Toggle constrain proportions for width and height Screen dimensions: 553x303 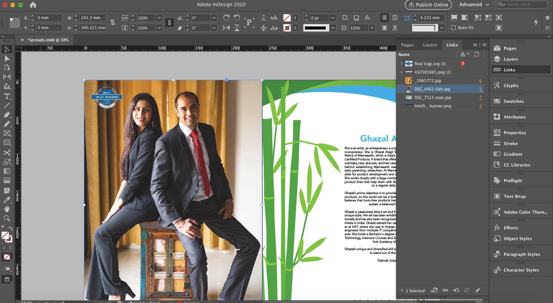pos(113,22)
